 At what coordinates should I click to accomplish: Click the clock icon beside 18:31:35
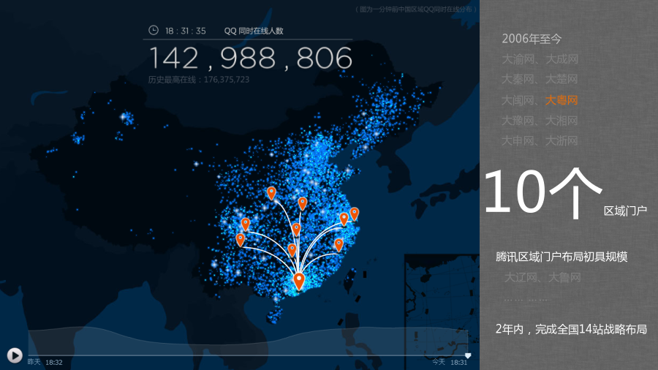pyautogui.click(x=154, y=30)
